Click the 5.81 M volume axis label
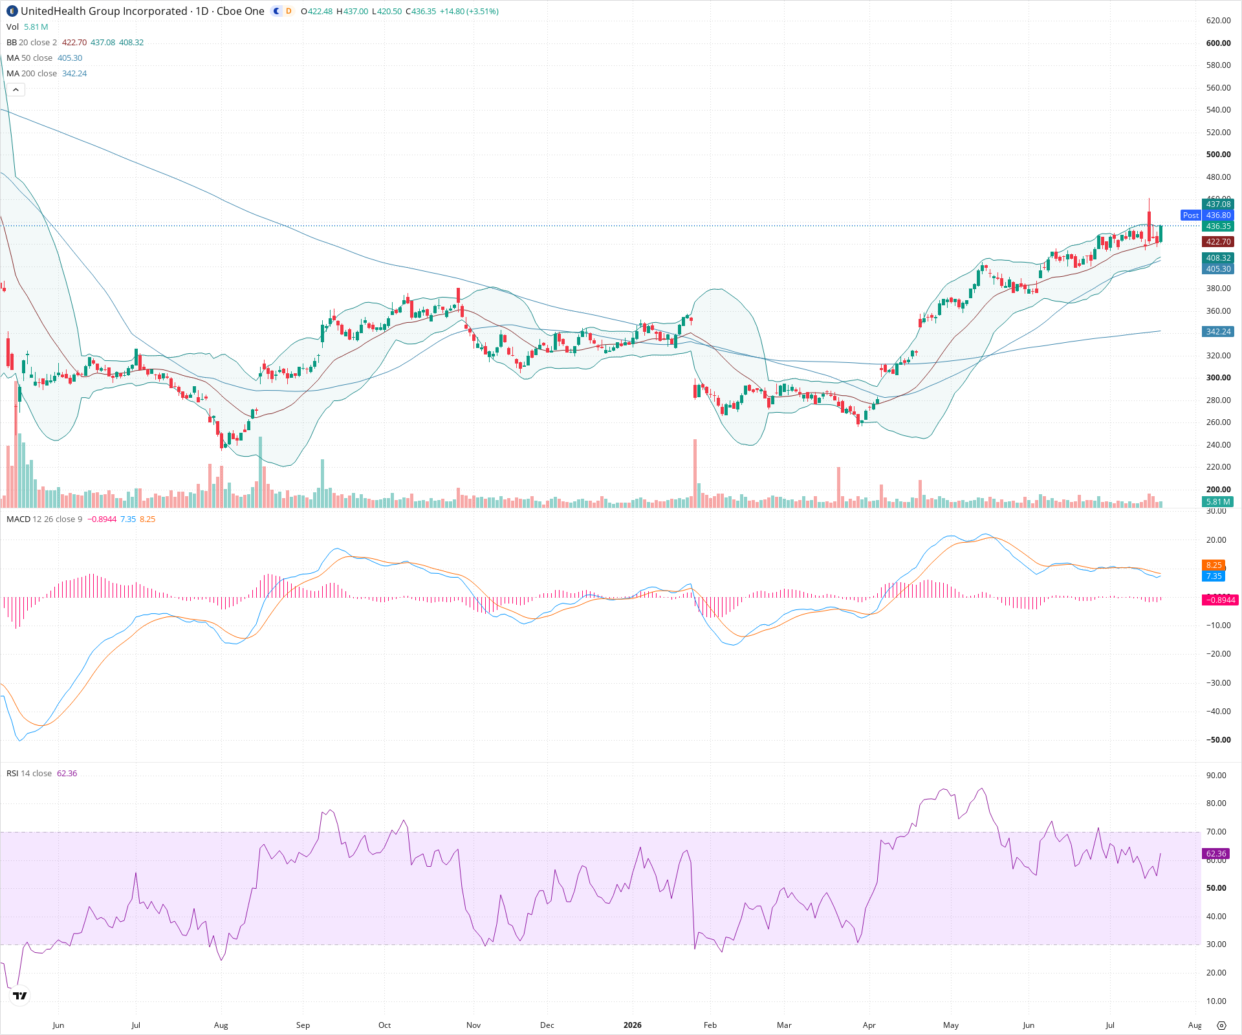This screenshot has height=1035, width=1242. pos(1219,501)
